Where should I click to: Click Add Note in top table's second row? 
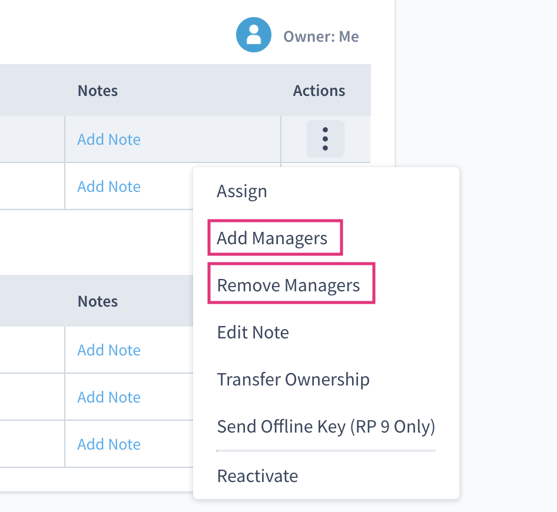tap(109, 187)
